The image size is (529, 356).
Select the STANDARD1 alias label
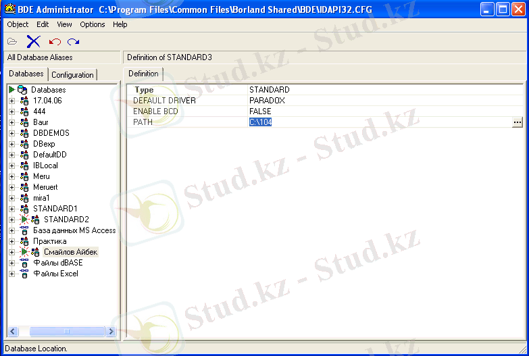coord(55,209)
